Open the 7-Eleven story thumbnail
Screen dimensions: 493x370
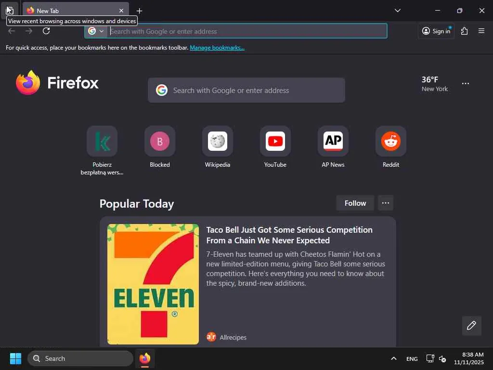153,284
